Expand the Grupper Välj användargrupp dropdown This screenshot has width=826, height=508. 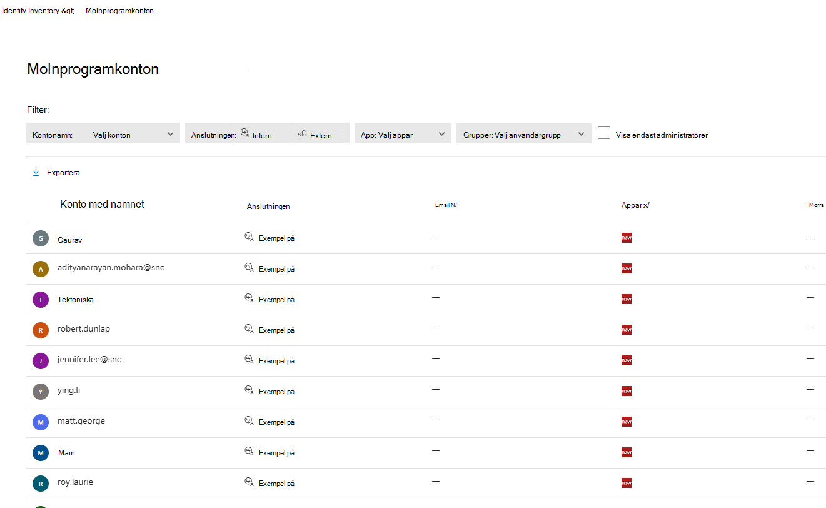[x=524, y=134]
